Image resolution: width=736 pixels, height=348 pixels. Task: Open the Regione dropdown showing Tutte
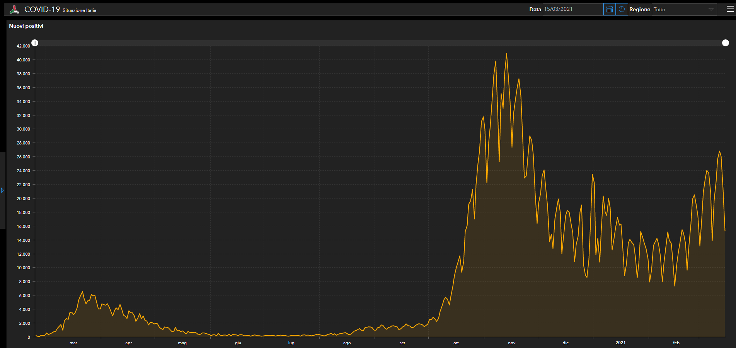(684, 9)
